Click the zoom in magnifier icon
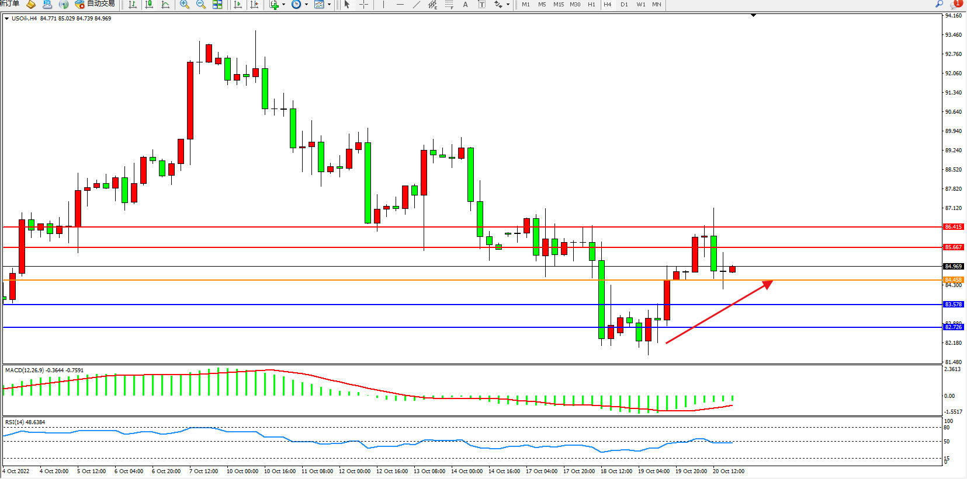The width and height of the screenshot is (967, 479). point(185,5)
